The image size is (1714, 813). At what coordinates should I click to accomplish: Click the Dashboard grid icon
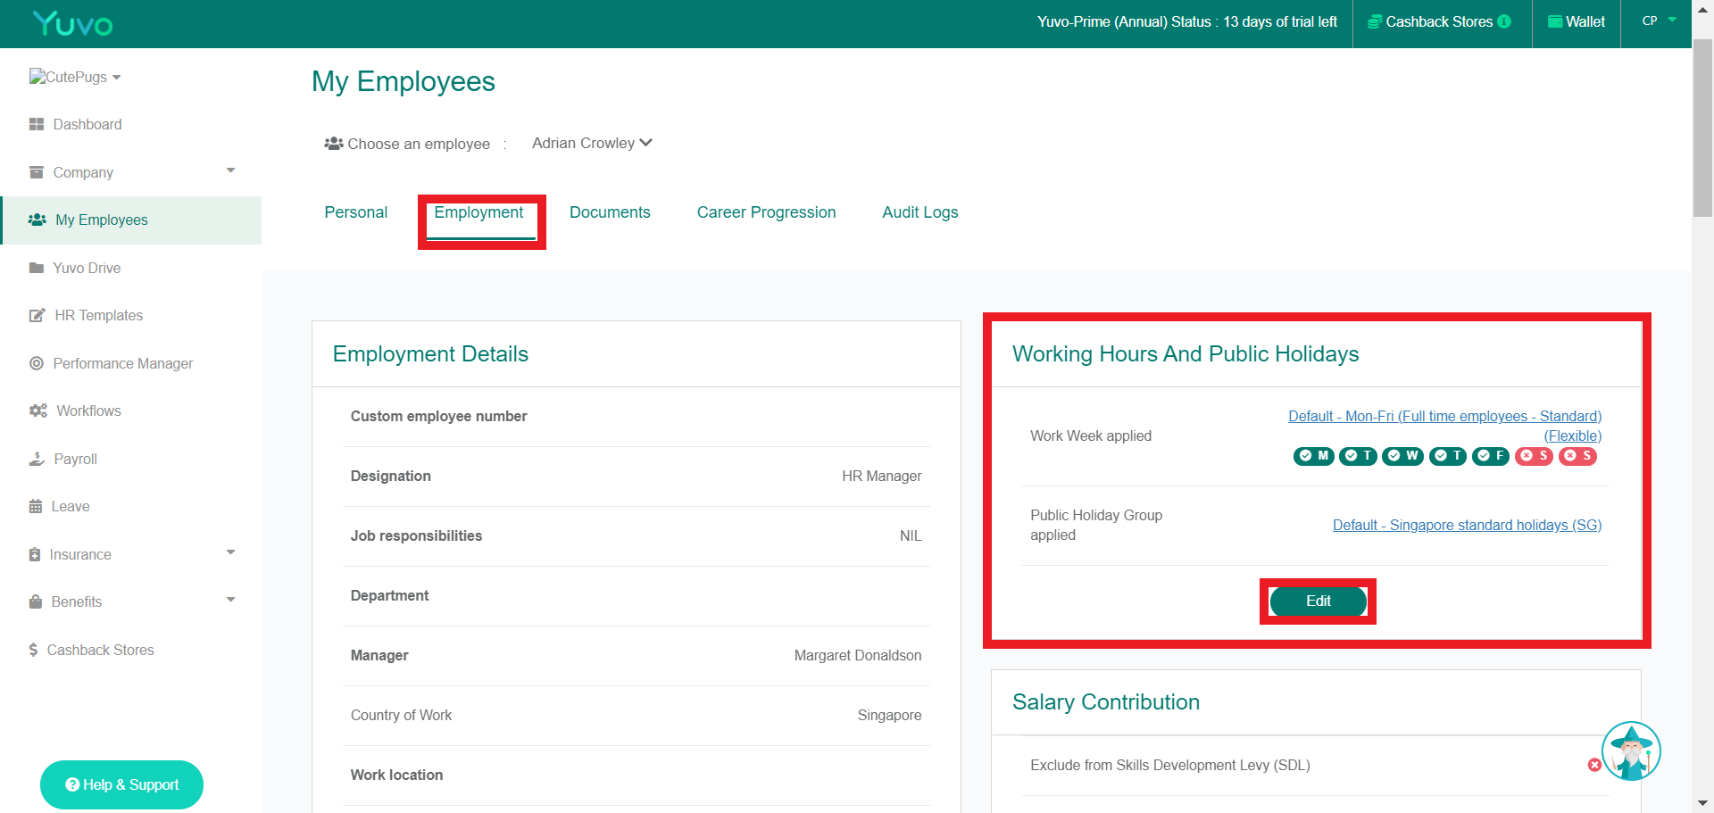coord(37,124)
